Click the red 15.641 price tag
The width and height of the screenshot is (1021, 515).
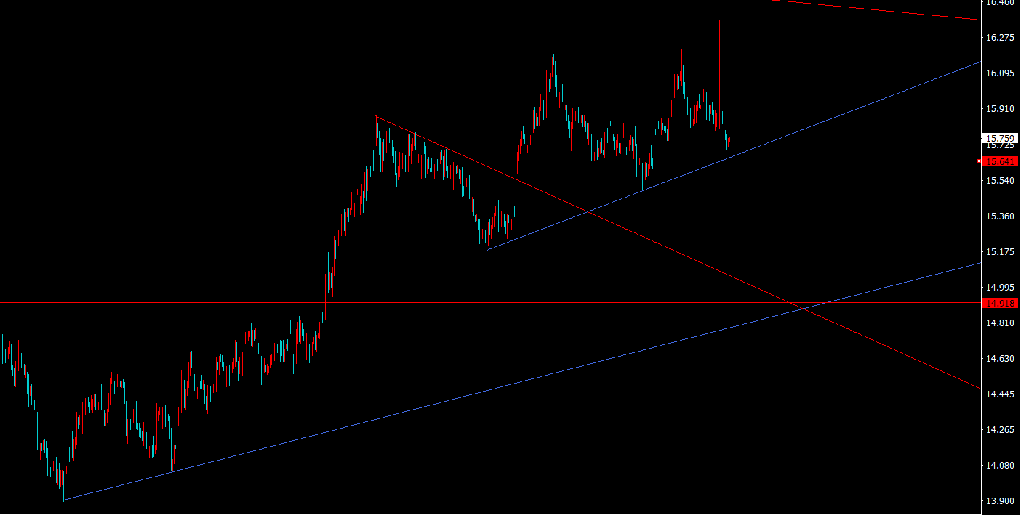[998, 161]
